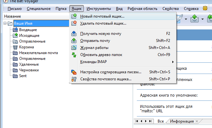Open dropdown arrow beside the pen icon
The height and width of the screenshot is (128, 212).
(186, 19)
